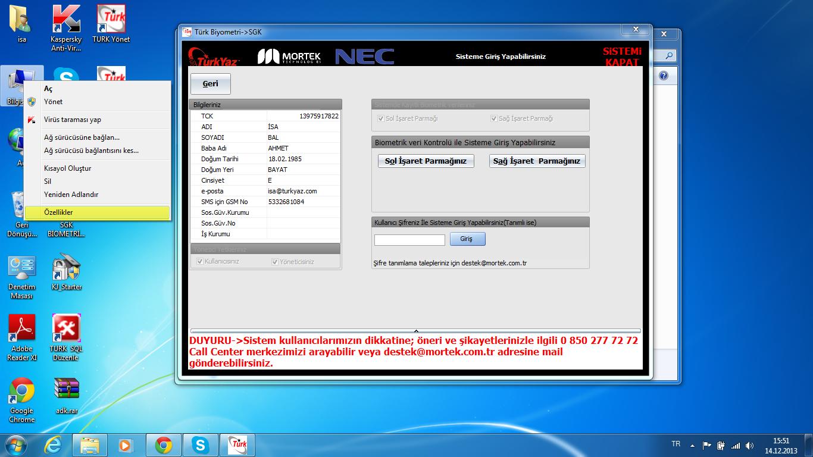Image resolution: width=813 pixels, height=457 pixels.
Task: Click the SOYADI value BAL
Action: pyautogui.click(x=273, y=137)
